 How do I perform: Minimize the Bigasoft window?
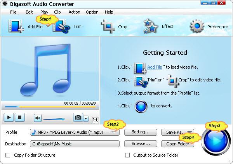coord(205,3)
